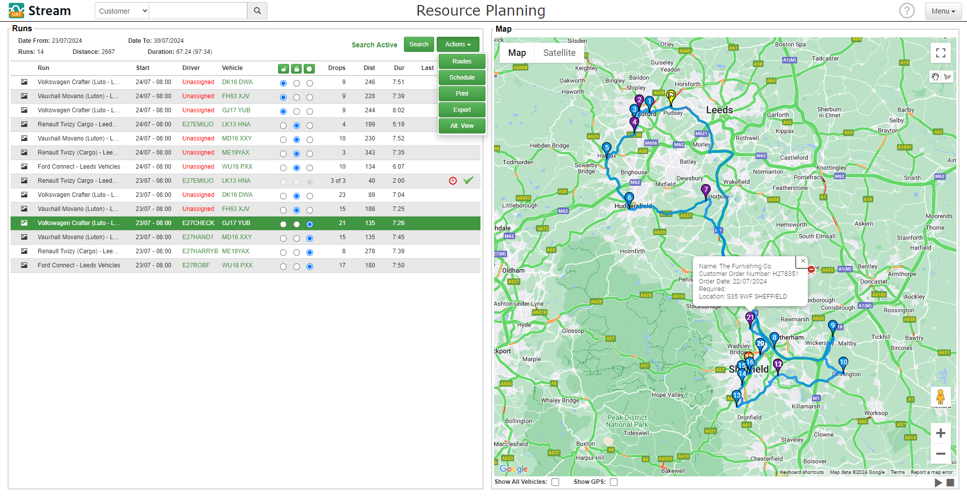Image resolution: width=967 pixels, height=500 pixels.
Task: Click the red clock icon on the Renault Twizy row
Action: coord(452,181)
